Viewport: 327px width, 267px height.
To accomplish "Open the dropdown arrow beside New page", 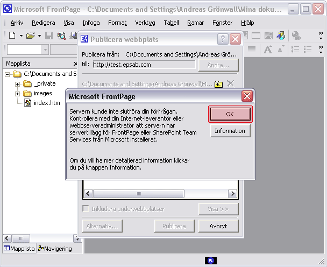I will tap(21, 36).
